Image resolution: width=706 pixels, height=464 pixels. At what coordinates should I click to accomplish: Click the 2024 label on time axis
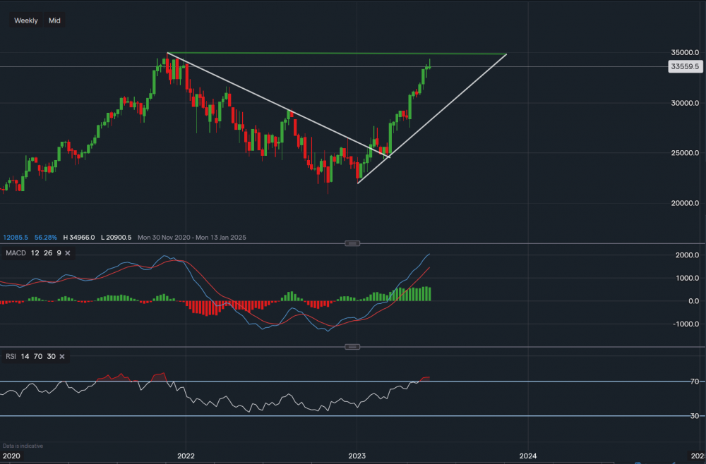(x=528, y=456)
